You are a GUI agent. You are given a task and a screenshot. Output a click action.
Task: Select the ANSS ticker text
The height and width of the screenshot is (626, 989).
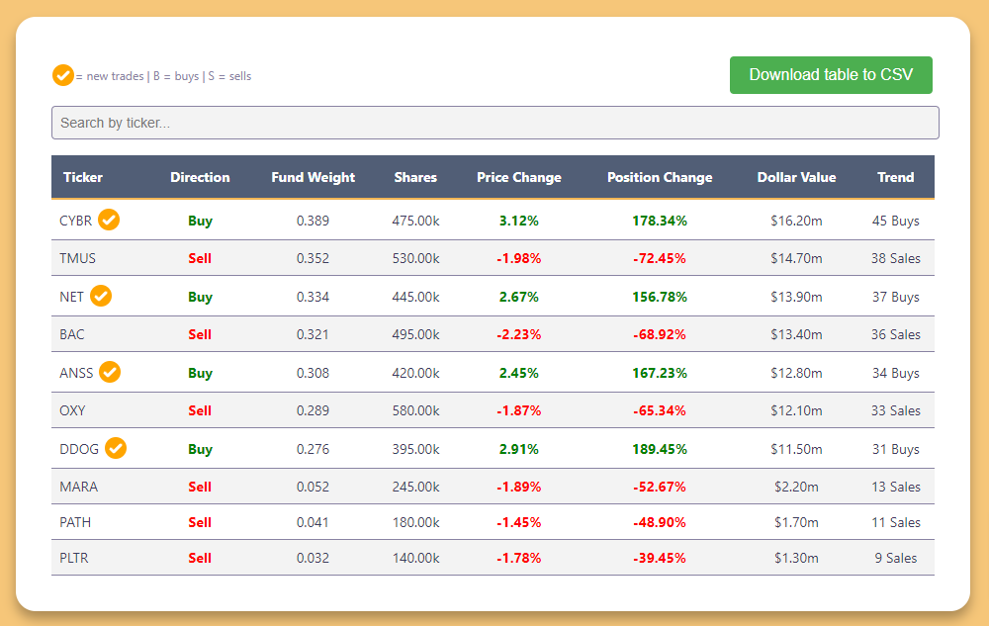click(76, 373)
